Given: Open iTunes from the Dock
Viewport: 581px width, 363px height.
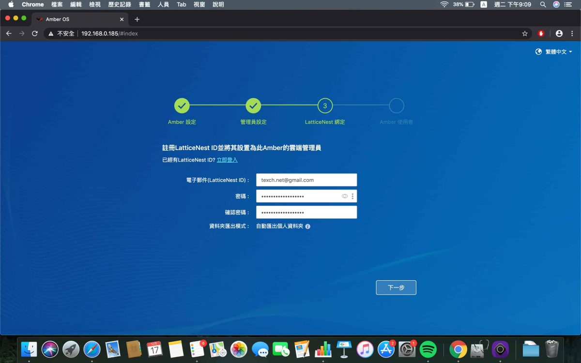Looking at the screenshot, I should [x=365, y=349].
